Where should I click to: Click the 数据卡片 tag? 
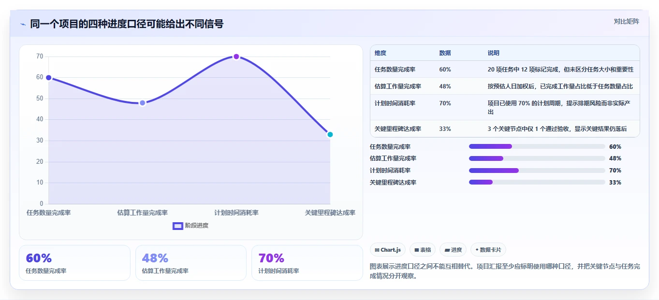coord(488,250)
